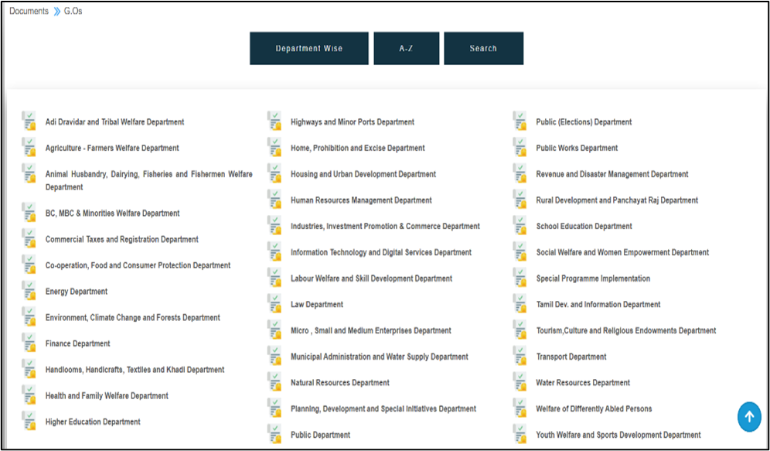
Task: Open Micro, Small and Medium Enterprises Department
Action: pos(371,330)
